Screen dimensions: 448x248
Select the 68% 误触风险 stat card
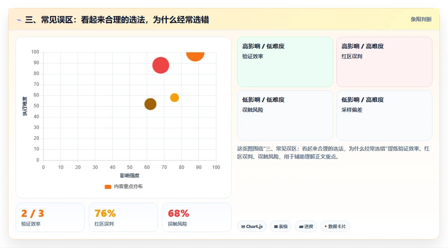pyautogui.click(x=196, y=217)
